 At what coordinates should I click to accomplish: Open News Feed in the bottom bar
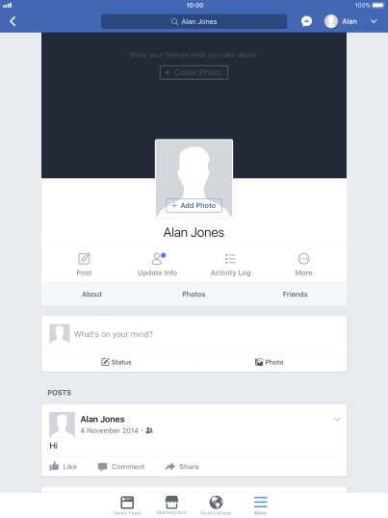(x=127, y=505)
